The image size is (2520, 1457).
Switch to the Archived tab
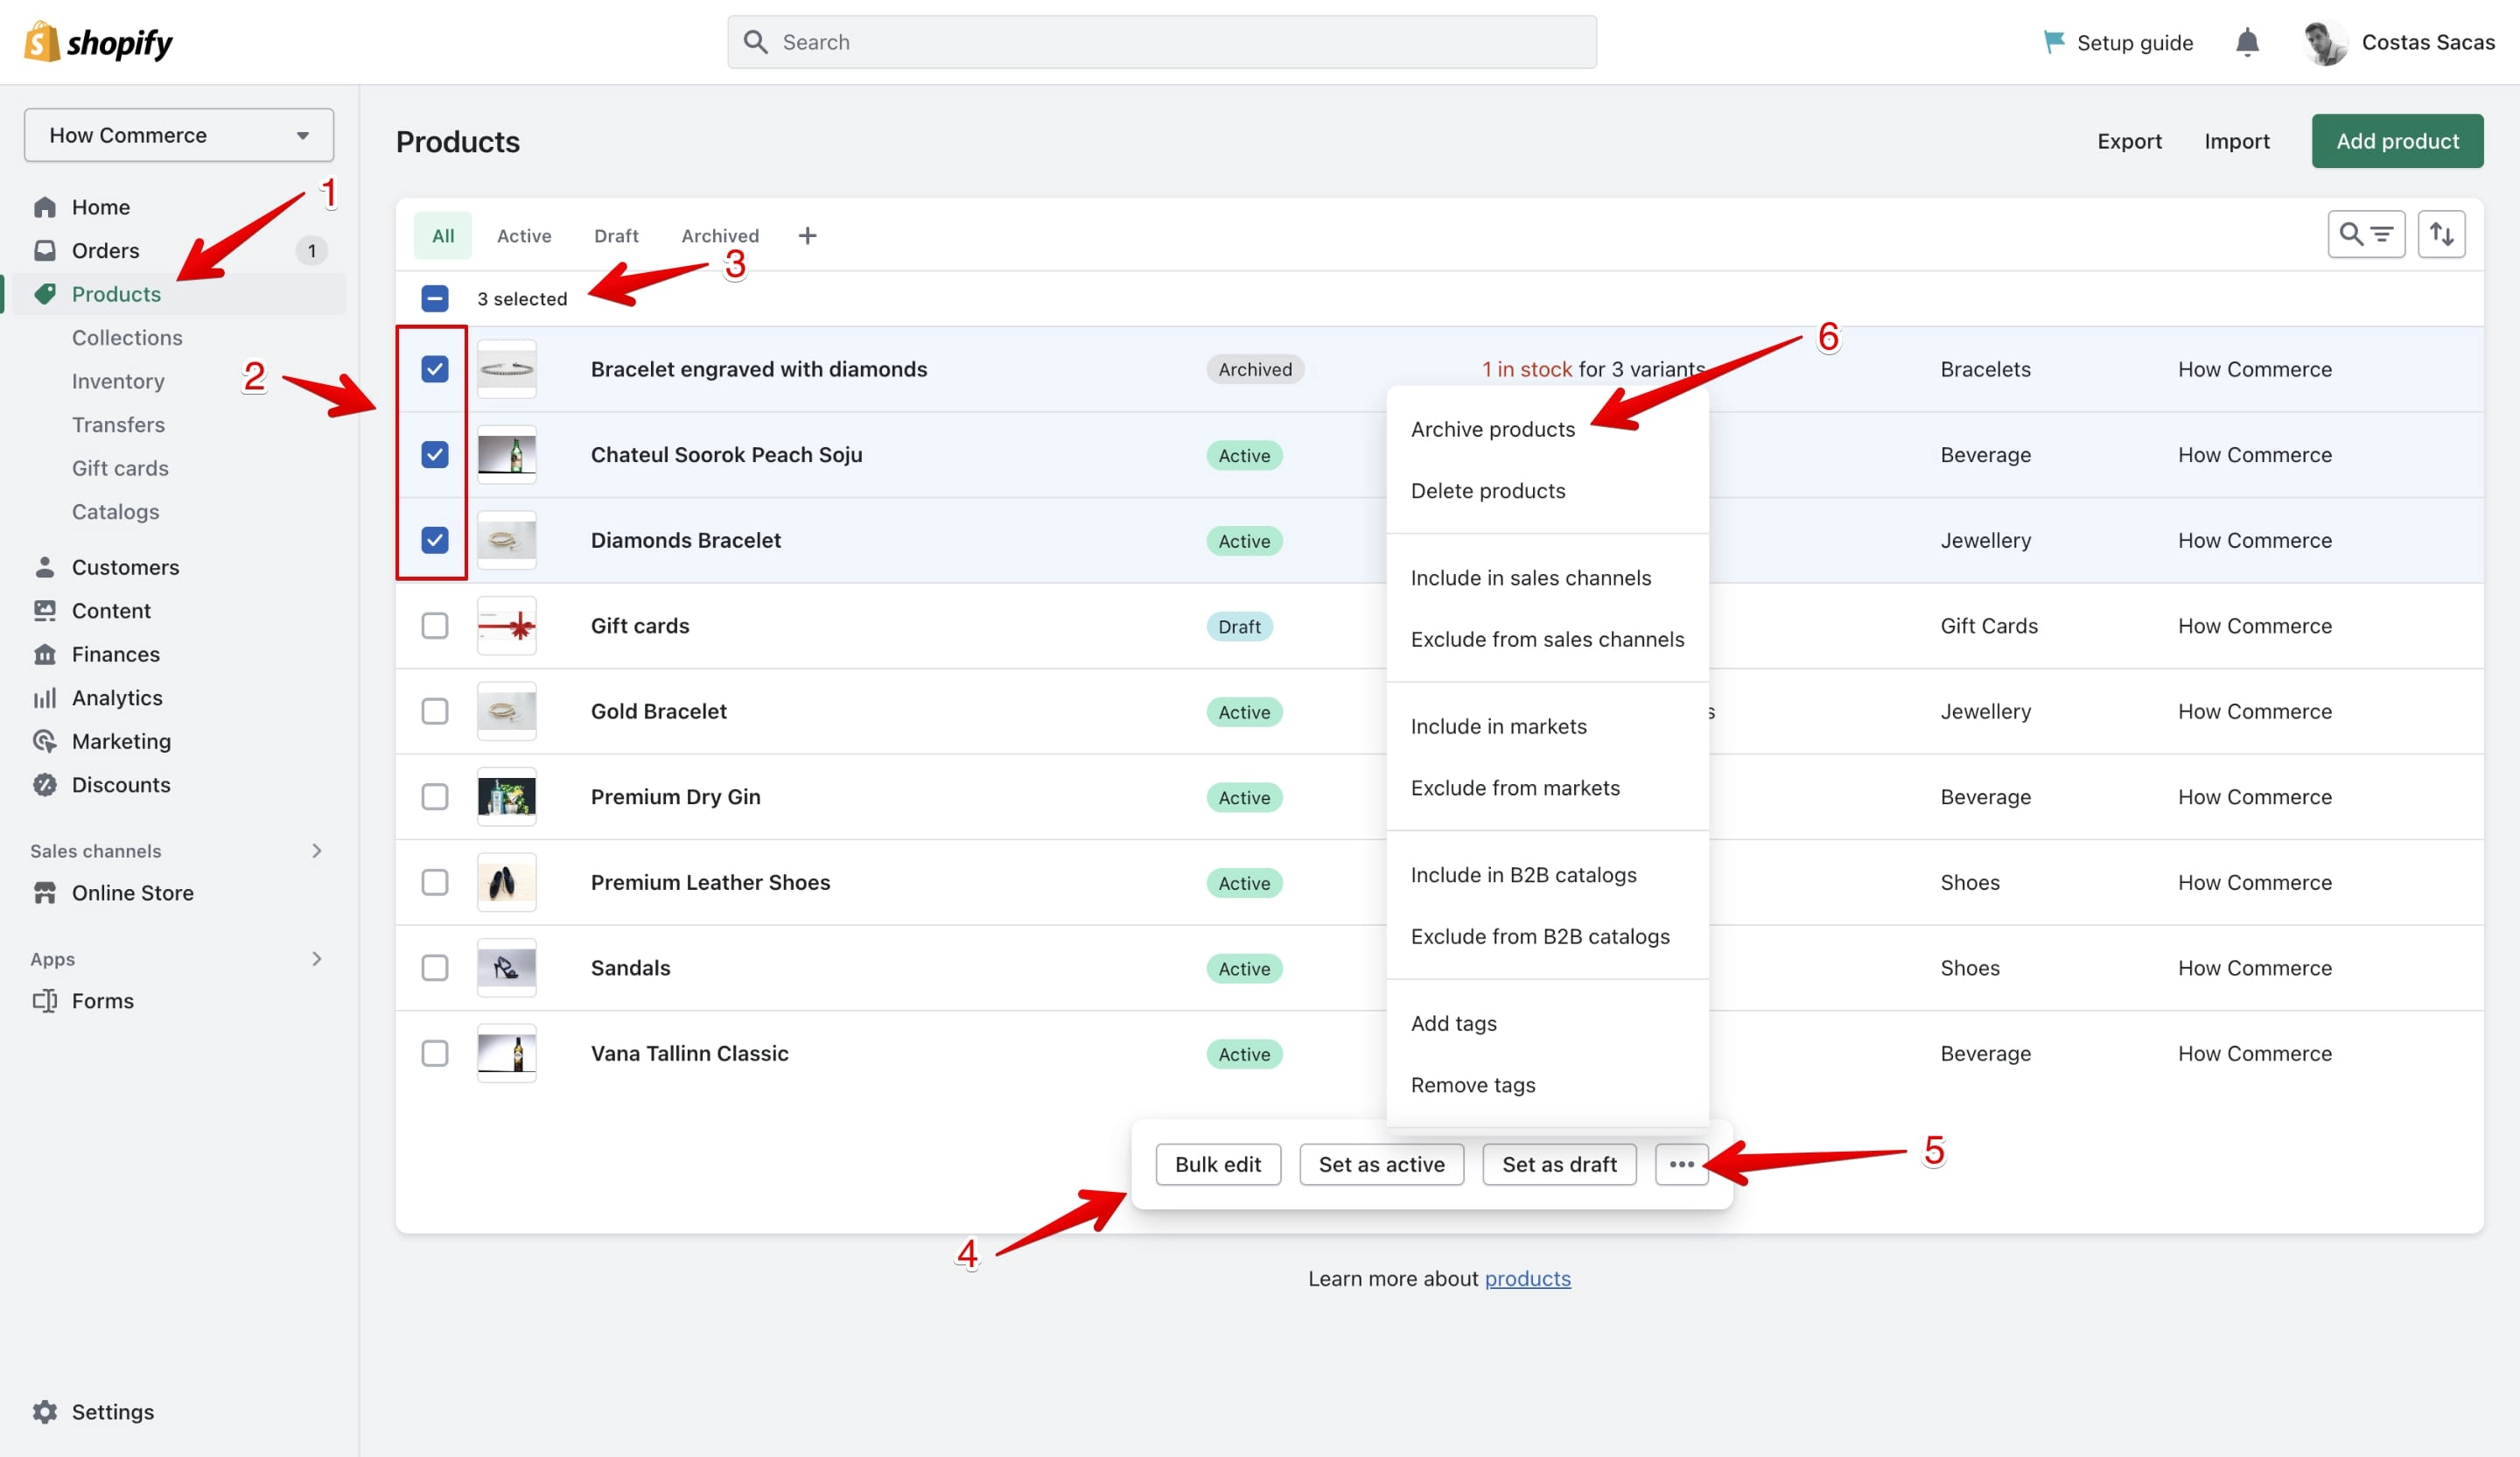(720, 236)
